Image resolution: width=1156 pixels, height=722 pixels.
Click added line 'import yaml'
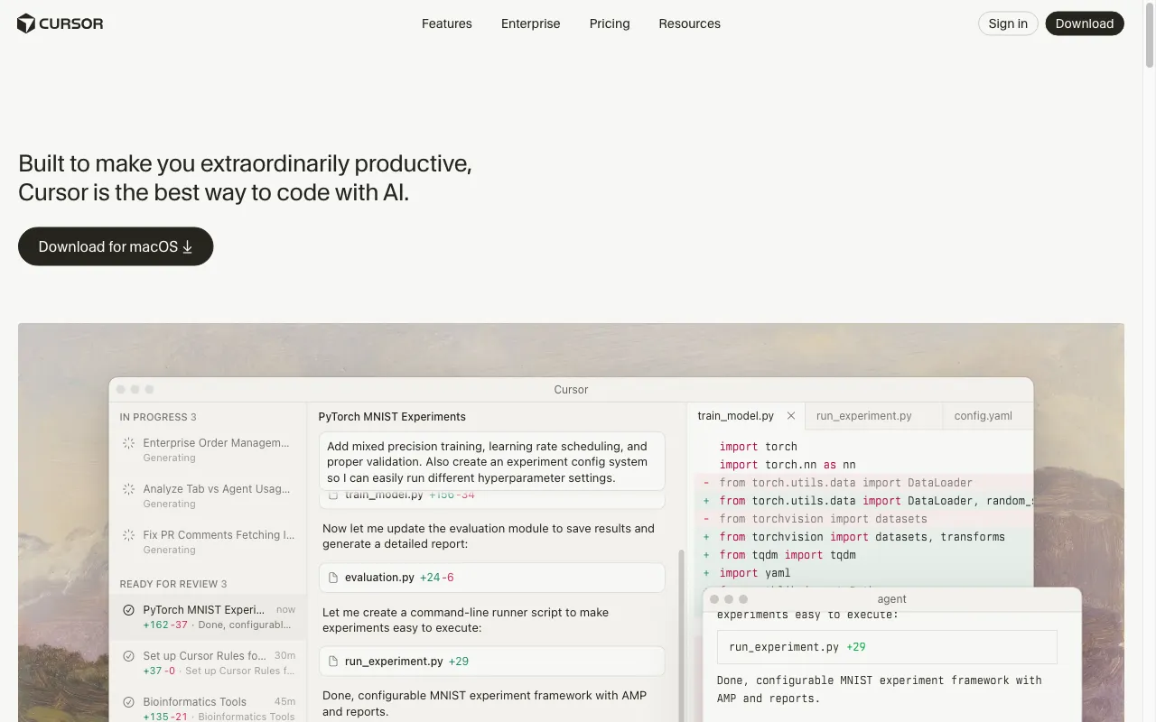click(x=755, y=573)
